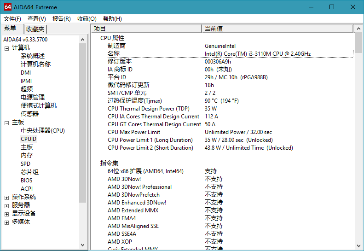Select IPMI in the tree

click(x=26, y=81)
